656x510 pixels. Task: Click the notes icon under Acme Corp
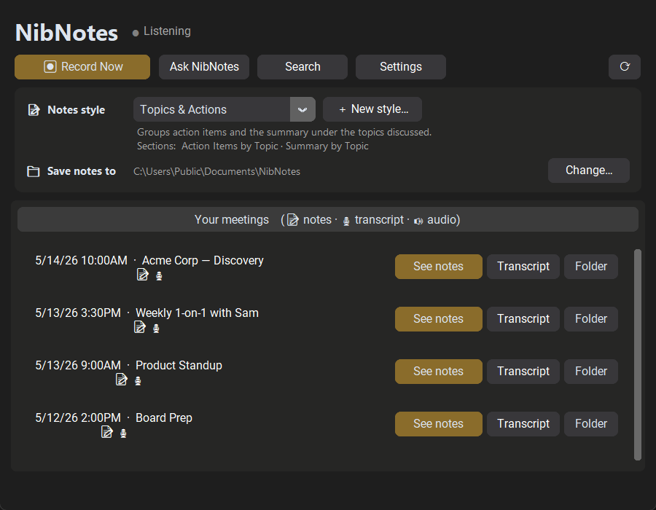click(x=143, y=275)
